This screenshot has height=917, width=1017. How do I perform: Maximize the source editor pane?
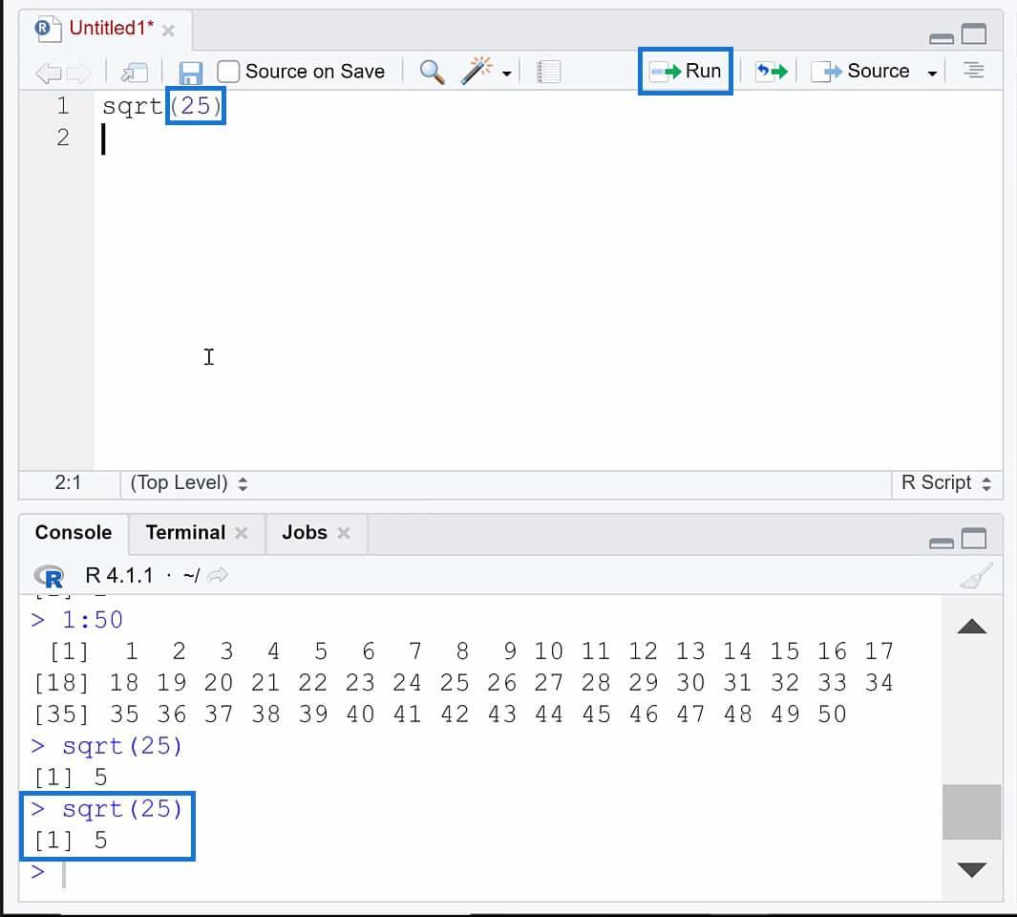click(973, 33)
